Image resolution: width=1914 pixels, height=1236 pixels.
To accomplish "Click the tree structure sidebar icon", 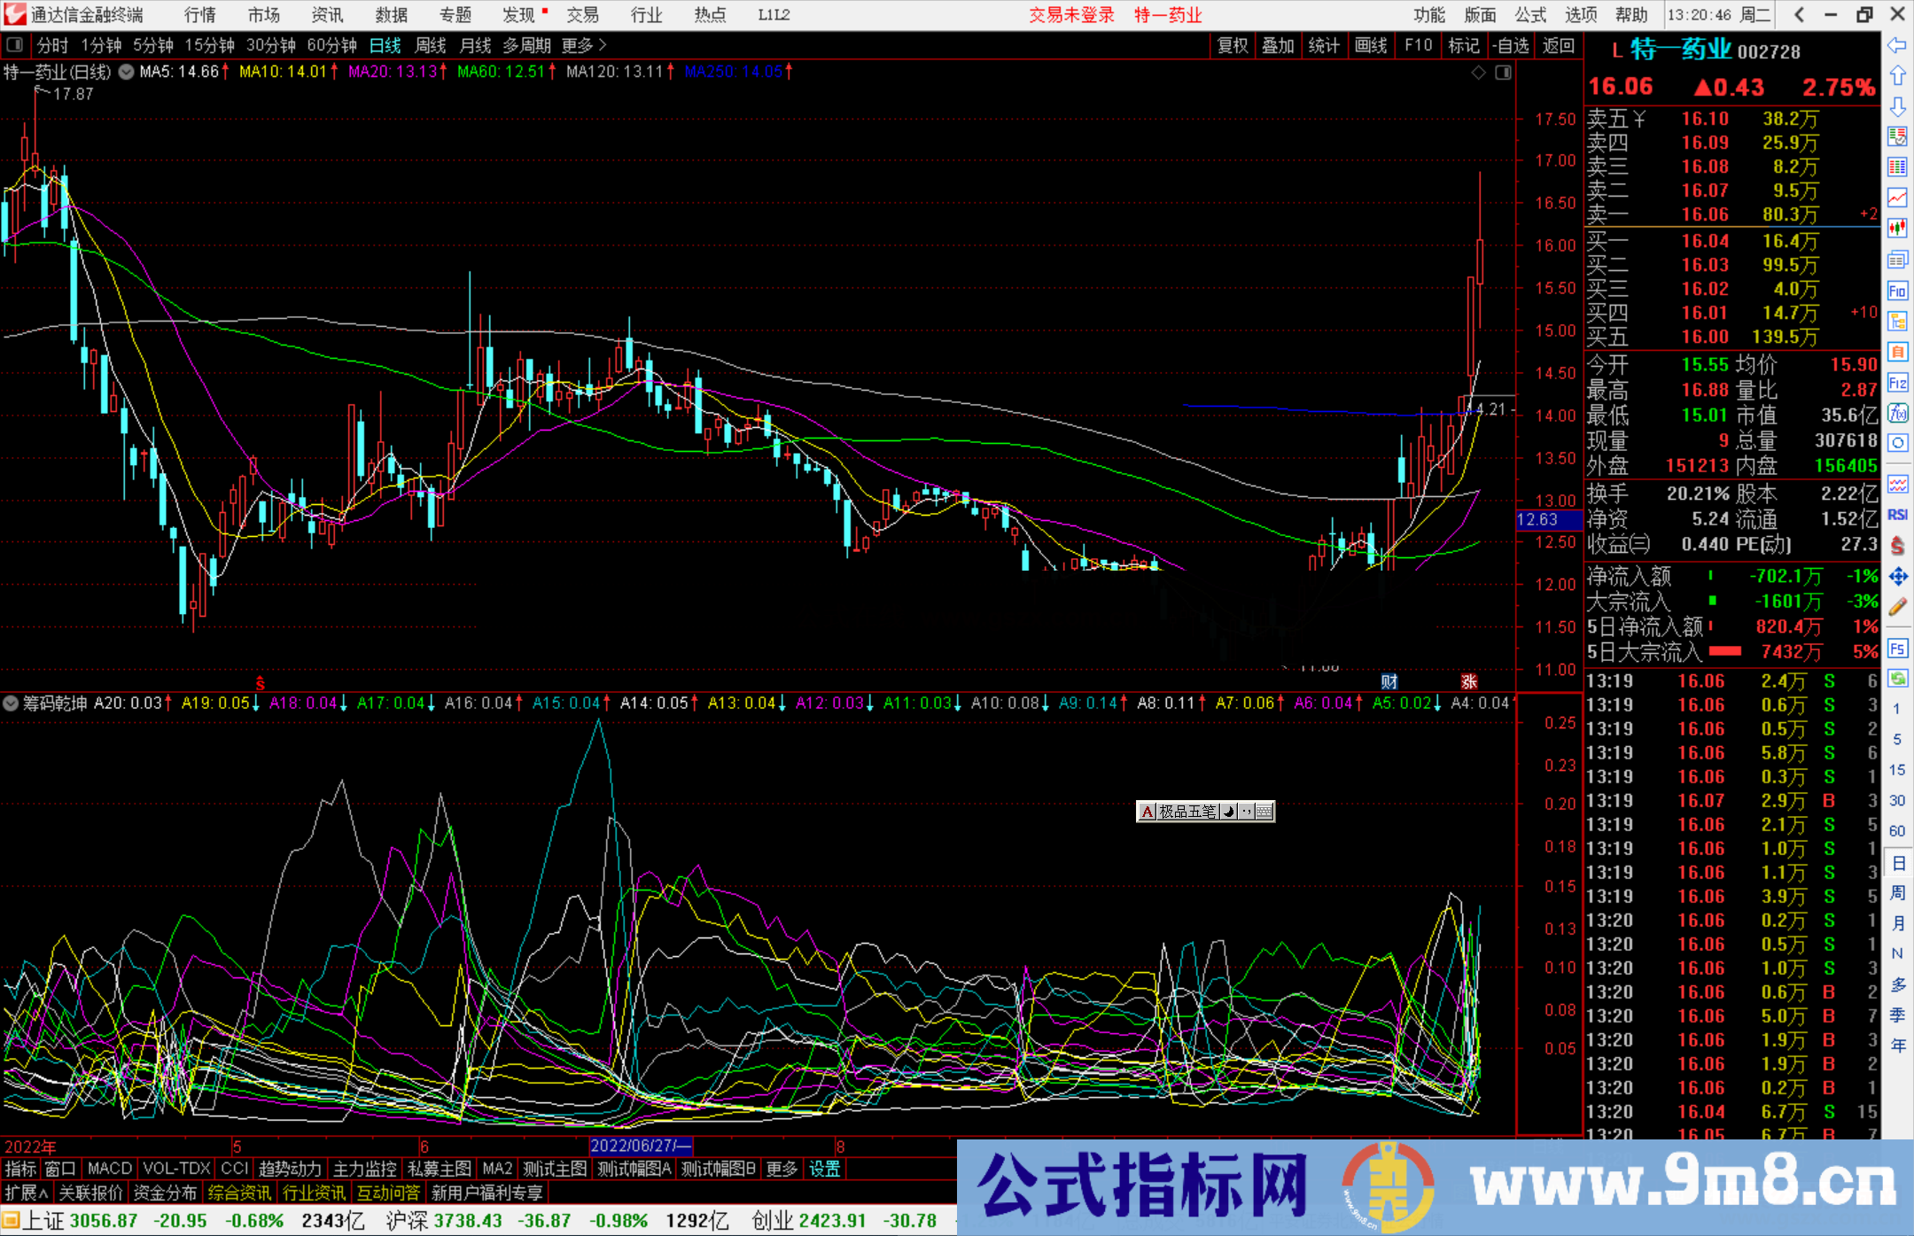I will [x=1897, y=321].
